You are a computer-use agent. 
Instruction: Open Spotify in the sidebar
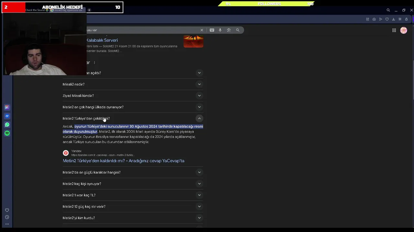pos(7,133)
